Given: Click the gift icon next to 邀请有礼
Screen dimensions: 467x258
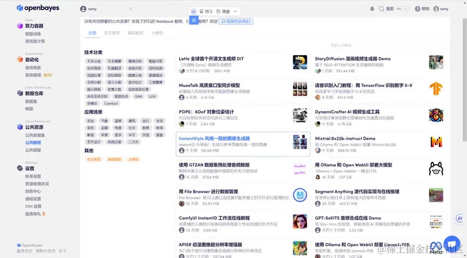Looking at the screenshot, I should [x=44, y=214].
